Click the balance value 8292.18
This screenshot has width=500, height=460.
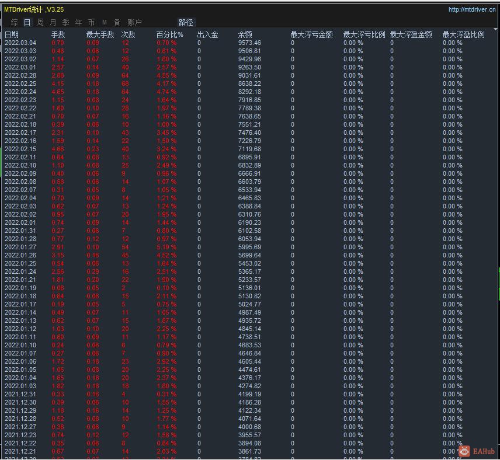pos(249,92)
